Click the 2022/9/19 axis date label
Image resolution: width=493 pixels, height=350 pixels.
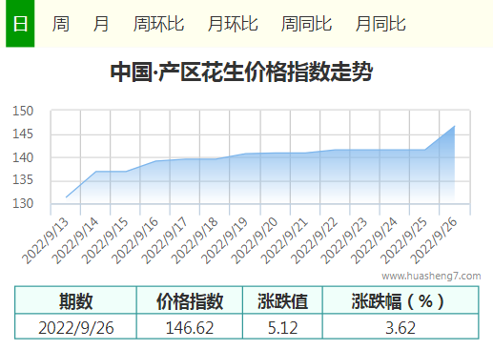tap(224, 240)
